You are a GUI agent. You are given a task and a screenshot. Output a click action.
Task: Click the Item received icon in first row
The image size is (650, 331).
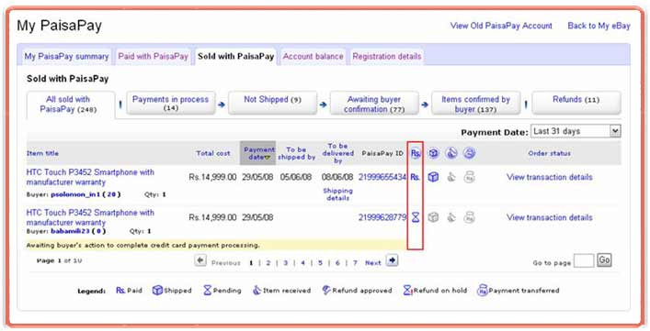click(x=451, y=177)
